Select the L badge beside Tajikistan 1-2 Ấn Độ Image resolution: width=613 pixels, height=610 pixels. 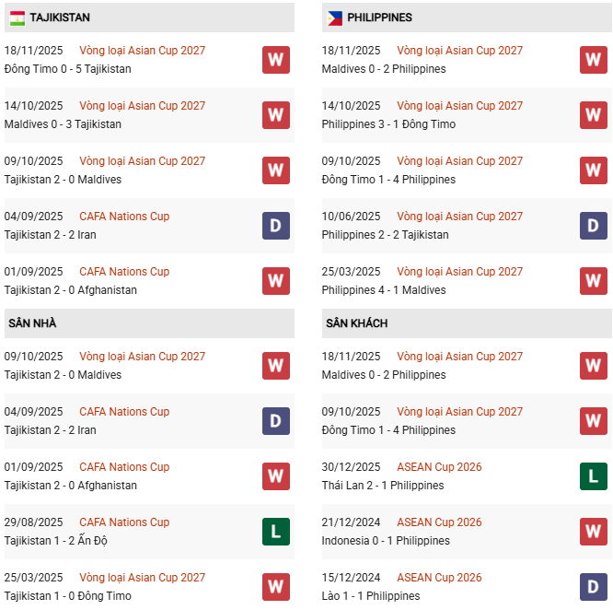tap(275, 532)
